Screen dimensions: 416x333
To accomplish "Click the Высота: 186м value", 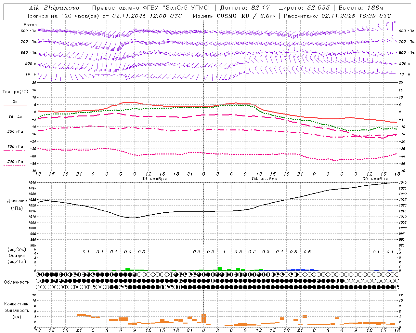I will pos(361,8).
